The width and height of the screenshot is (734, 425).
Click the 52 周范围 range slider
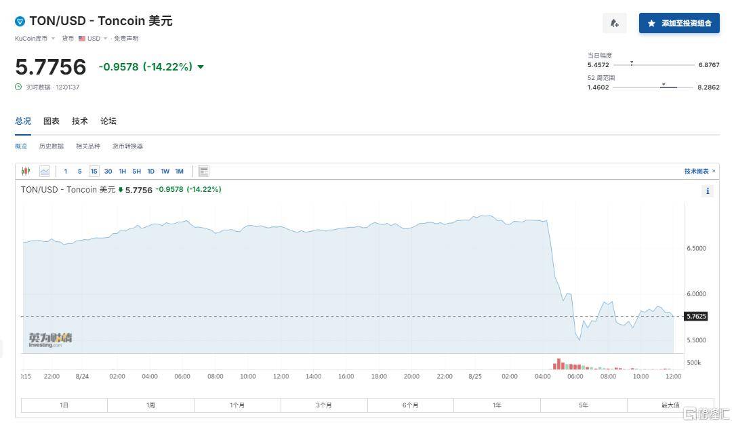tap(652, 87)
